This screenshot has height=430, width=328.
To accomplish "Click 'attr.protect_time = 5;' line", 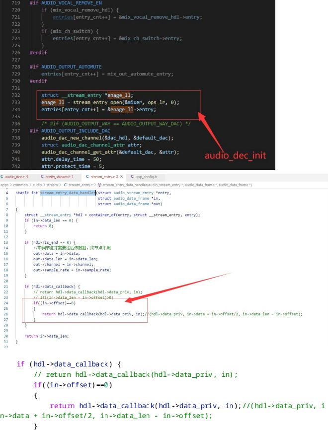I will click(x=73, y=166).
